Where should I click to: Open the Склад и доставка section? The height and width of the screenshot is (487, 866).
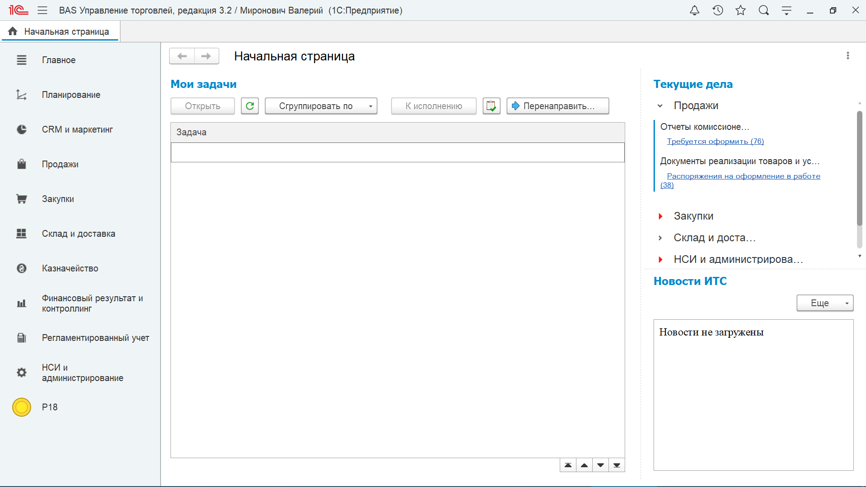pos(78,234)
